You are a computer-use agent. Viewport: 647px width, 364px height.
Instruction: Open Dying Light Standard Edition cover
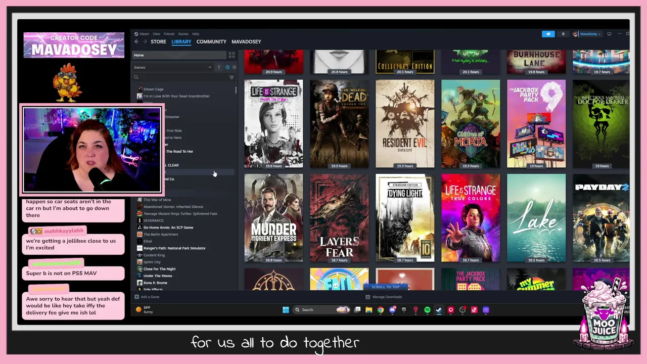(405, 218)
